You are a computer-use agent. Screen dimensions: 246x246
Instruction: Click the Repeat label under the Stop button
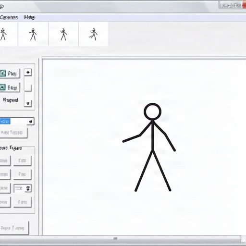coord(11,100)
